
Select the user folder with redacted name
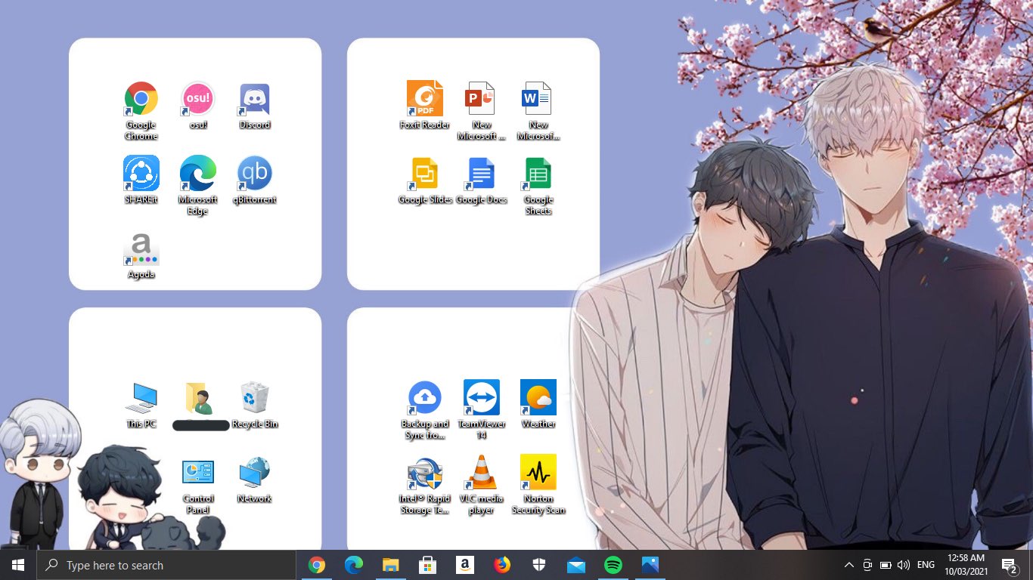pyautogui.click(x=200, y=406)
